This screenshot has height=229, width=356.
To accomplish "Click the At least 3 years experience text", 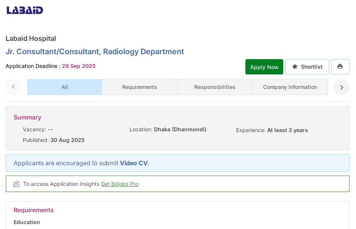I will coord(287,130).
